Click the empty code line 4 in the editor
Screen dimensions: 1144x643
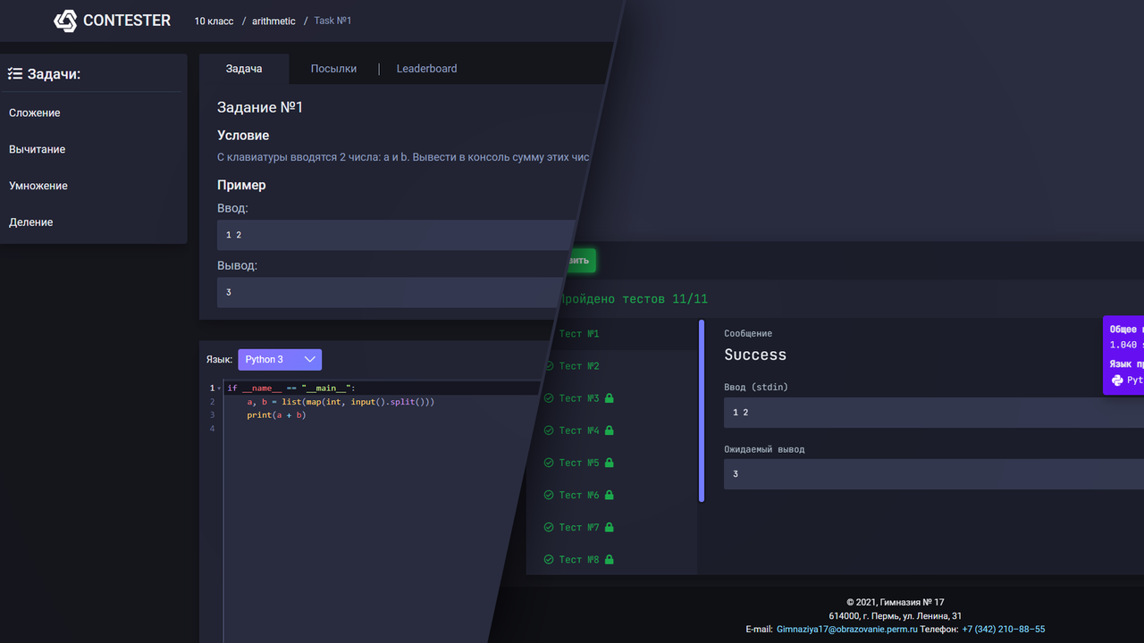pyautogui.click(x=375, y=429)
